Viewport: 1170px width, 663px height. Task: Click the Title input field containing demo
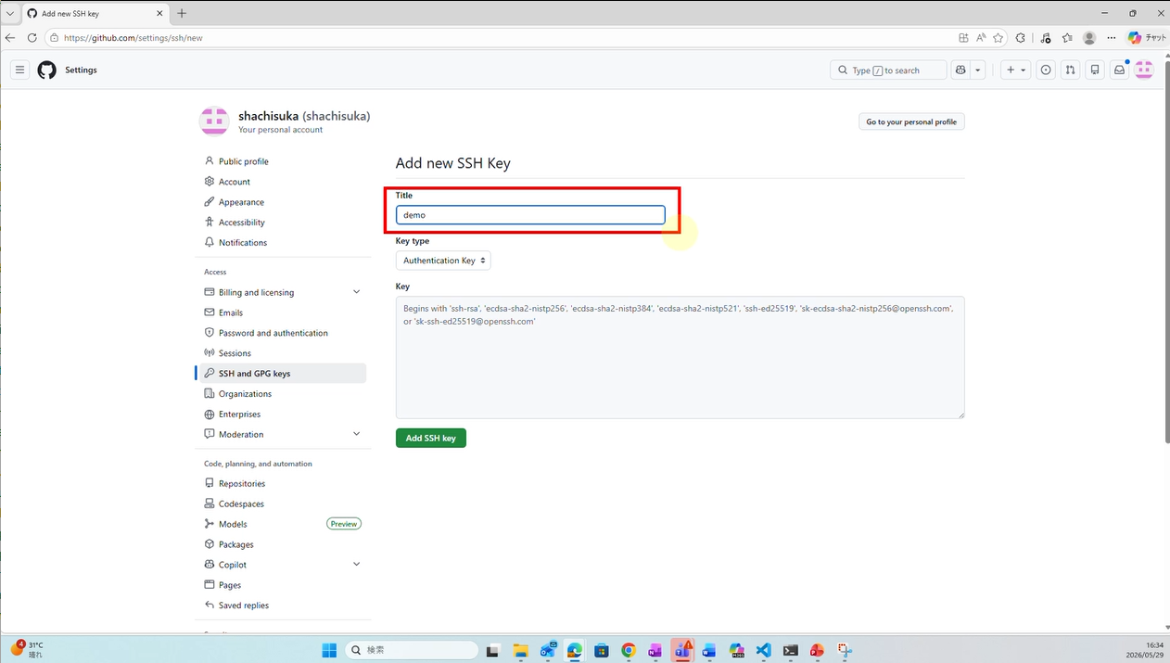[x=530, y=215]
